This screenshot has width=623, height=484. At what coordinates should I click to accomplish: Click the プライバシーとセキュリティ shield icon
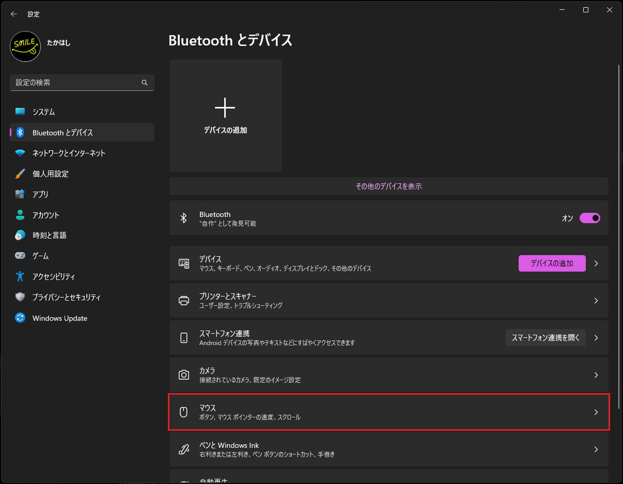coord(20,297)
